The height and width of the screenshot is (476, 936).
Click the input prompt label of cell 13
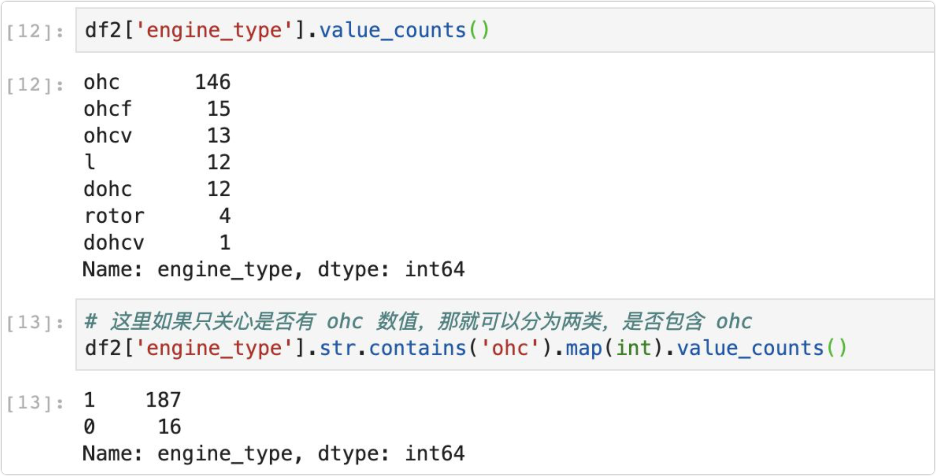pyautogui.click(x=35, y=323)
